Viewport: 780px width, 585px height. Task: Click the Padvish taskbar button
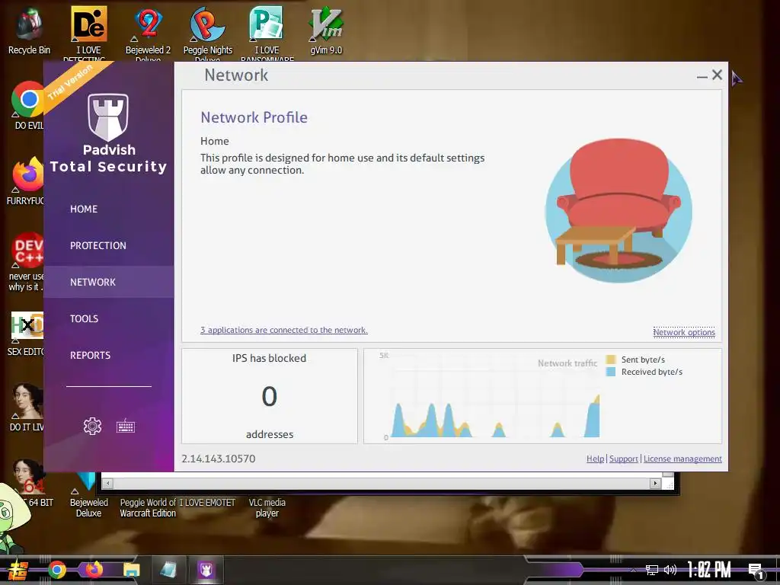pos(206,570)
